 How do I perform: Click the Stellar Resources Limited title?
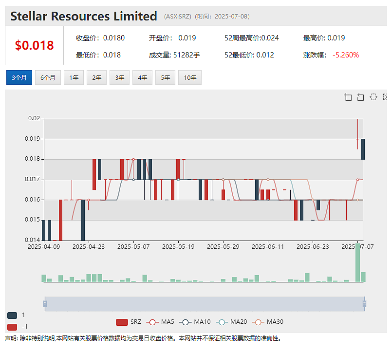[x=83, y=16]
